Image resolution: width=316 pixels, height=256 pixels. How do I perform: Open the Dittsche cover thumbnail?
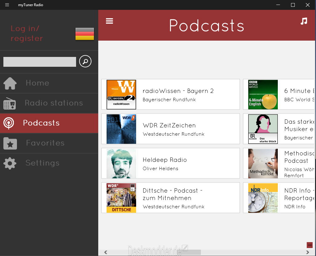click(121, 198)
